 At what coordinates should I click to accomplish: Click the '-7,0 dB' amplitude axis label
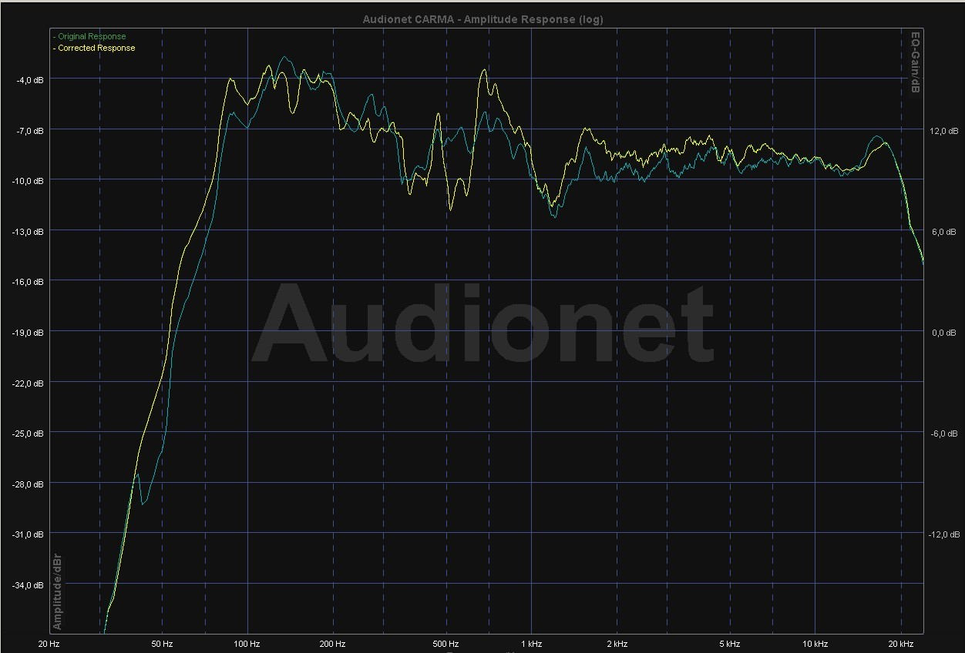point(30,131)
